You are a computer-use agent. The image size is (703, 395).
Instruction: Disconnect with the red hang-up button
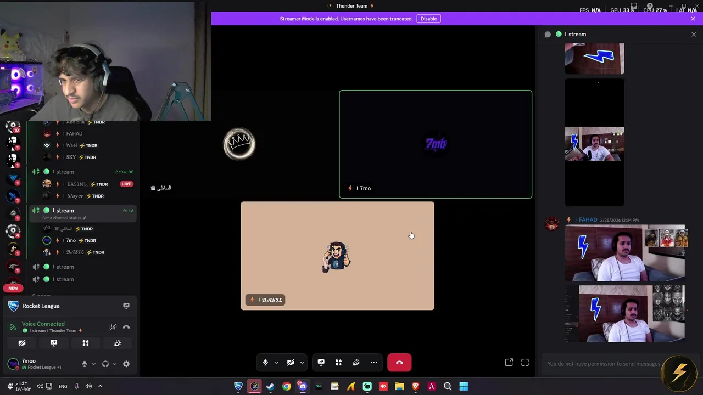click(x=399, y=363)
